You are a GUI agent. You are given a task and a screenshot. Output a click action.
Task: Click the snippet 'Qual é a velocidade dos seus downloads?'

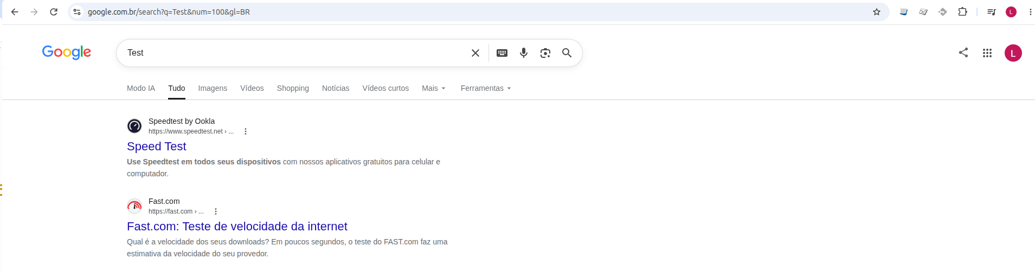198,242
